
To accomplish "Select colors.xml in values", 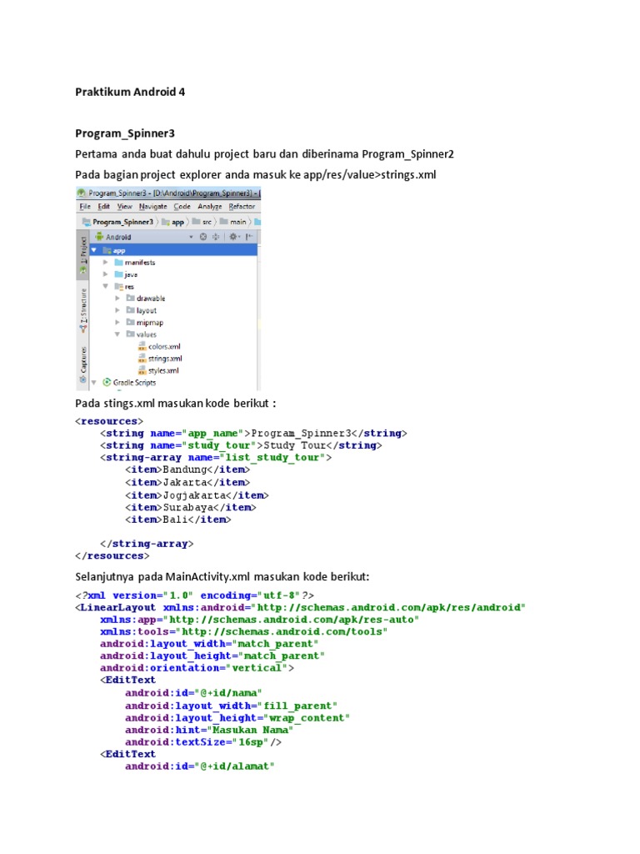I will point(164,346).
